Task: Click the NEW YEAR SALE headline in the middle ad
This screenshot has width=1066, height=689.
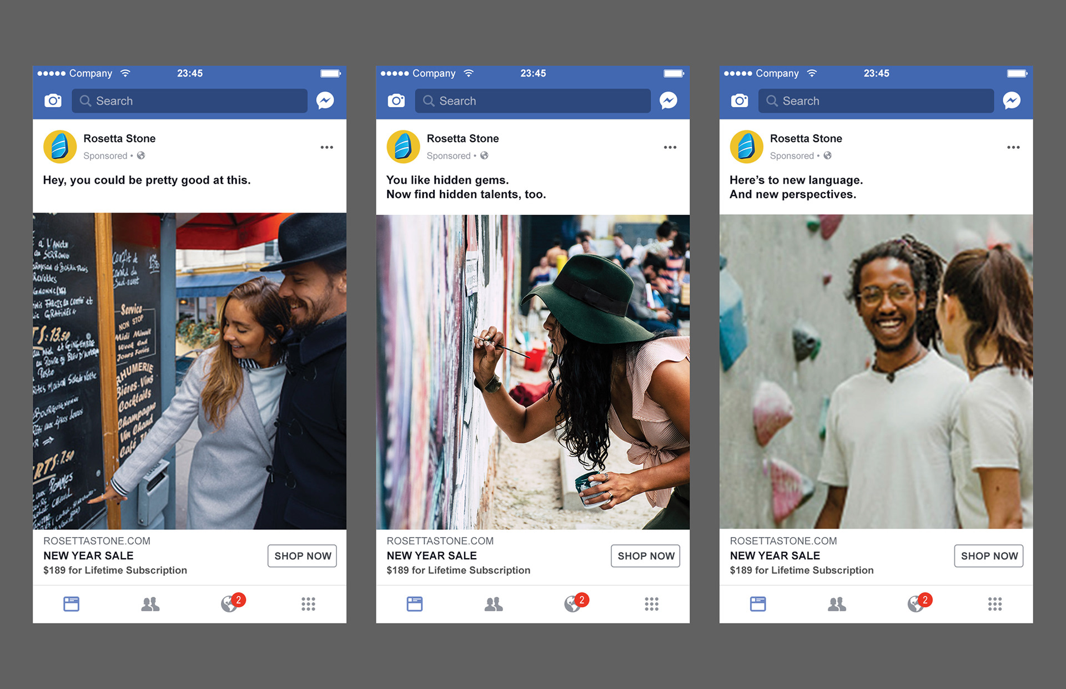Action: (431, 556)
